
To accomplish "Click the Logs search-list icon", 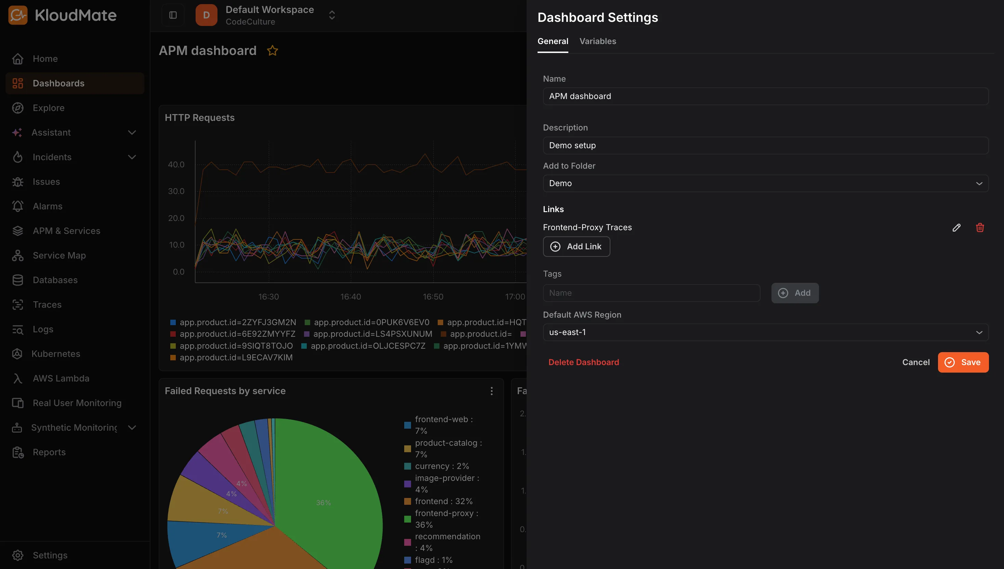I will pyautogui.click(x=17, y=330).
